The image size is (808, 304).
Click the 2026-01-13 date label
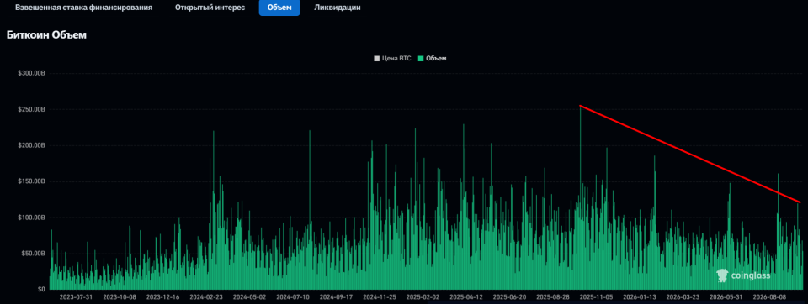click(x=640, y=297)
